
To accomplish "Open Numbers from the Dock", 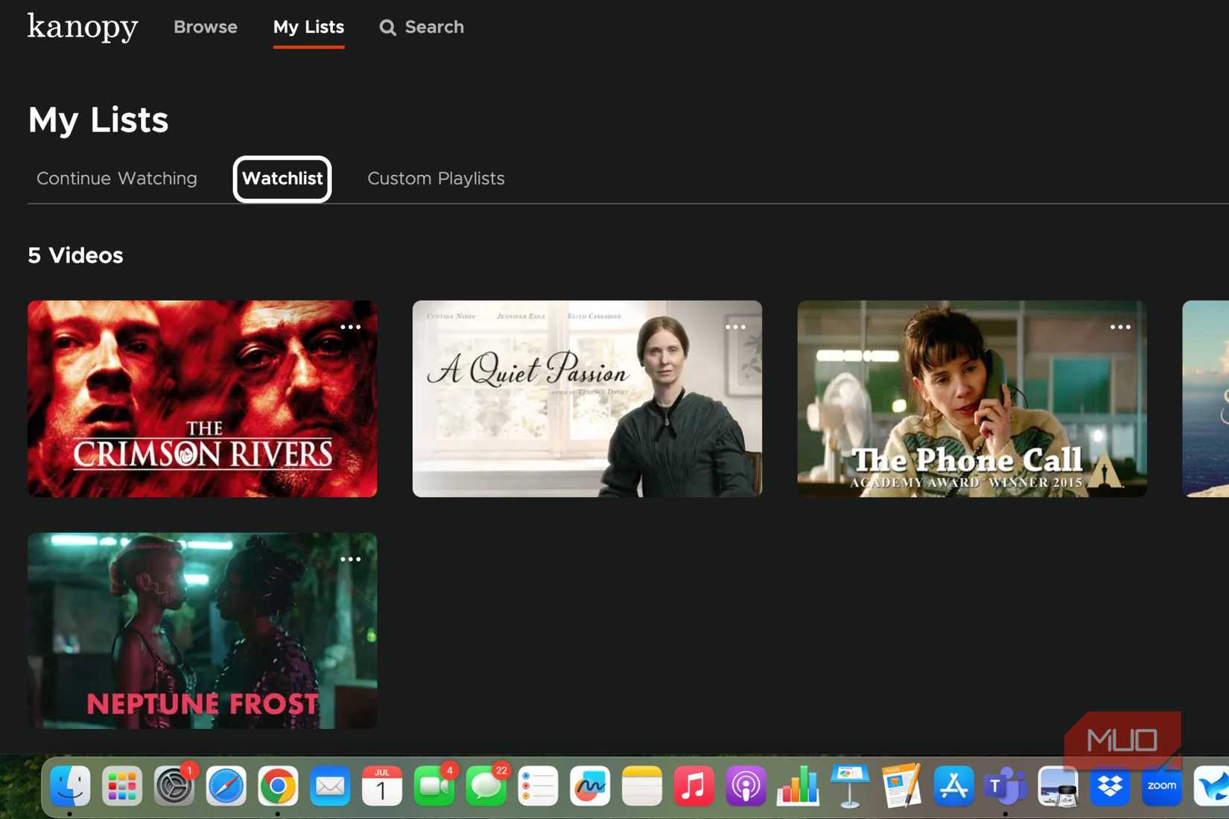I will pyautogui.click(x=798, y=786).
